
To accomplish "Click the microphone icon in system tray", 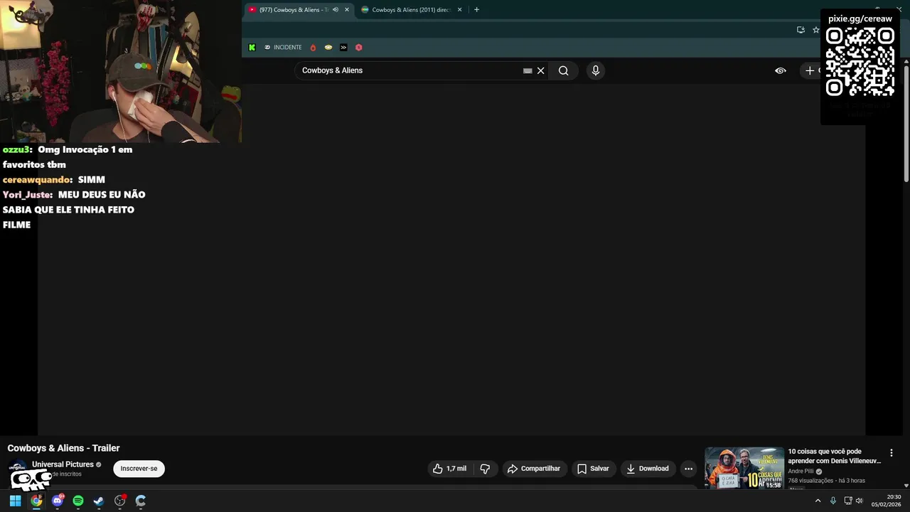I will (833, 501).
